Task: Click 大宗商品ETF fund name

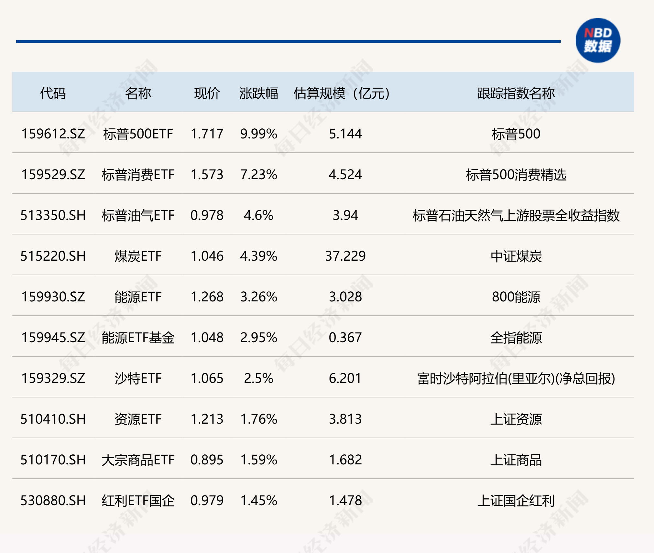Action: [138, 460]
